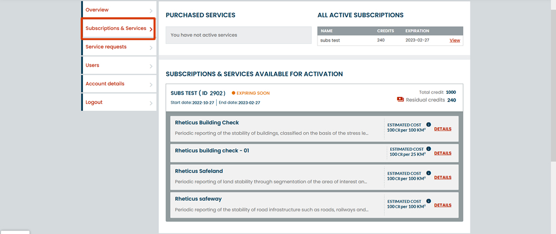Open the Subscriptions & Services menu item
The width and height of the screenshot is (556, 234).
[118, 29]
